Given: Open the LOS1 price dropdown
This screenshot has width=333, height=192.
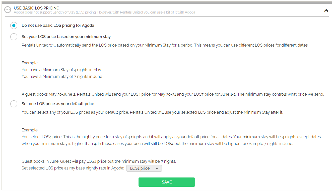Looking at the screenshot, I should tap(144, 168).
